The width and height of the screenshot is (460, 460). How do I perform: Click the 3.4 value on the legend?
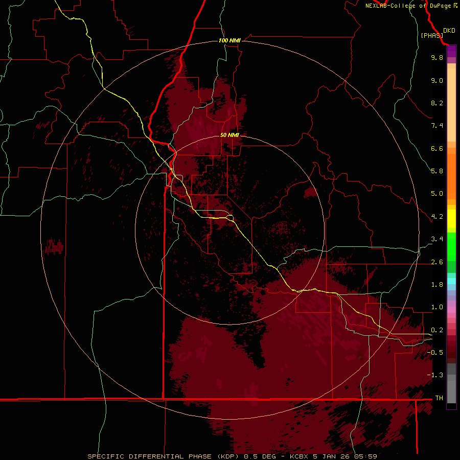(x=437, y=239)
